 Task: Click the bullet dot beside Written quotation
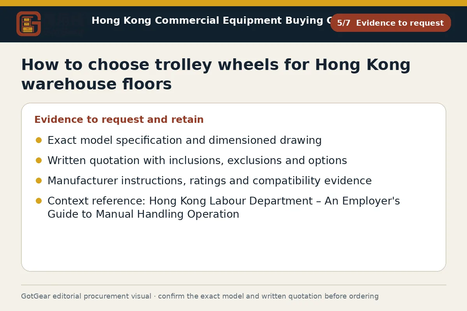click(x=39, y=161)
